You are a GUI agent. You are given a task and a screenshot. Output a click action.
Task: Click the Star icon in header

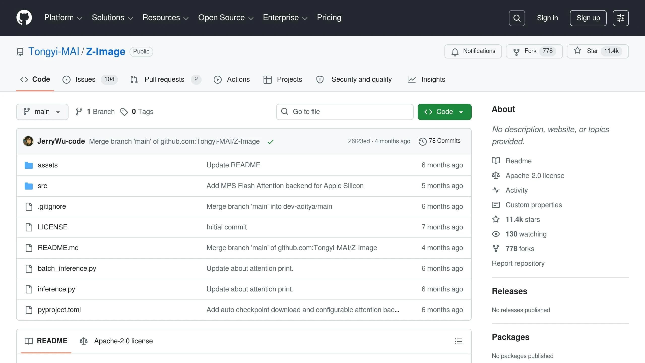(577, 51)
